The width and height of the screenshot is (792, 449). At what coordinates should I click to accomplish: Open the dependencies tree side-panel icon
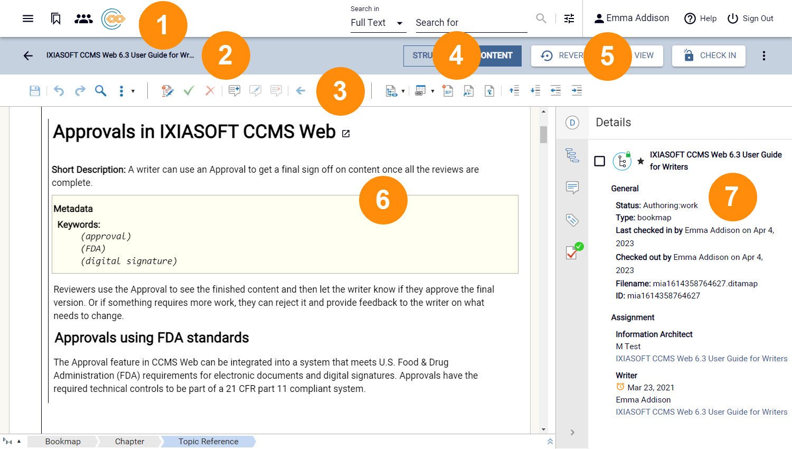572,155
